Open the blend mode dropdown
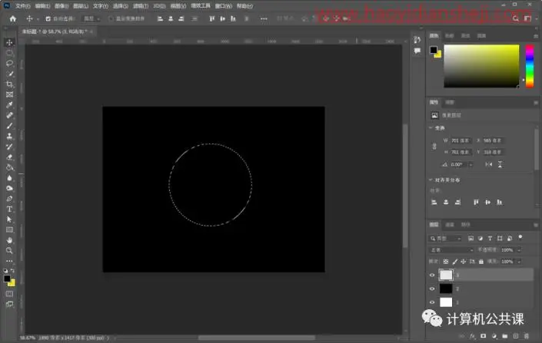 [x=451, y=250]
